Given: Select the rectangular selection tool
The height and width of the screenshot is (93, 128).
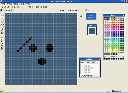Looking at the screenshot, I should coord(2,14).
